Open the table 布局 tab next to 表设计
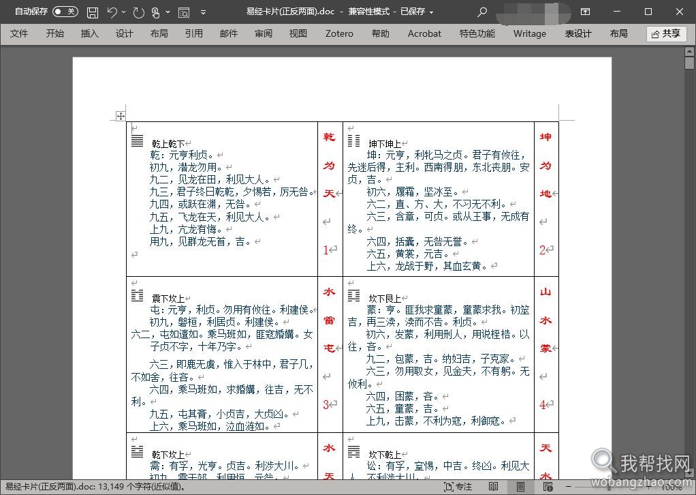Image resolution: width=696 pixels, height=495 pixels. tap(619, 34)
